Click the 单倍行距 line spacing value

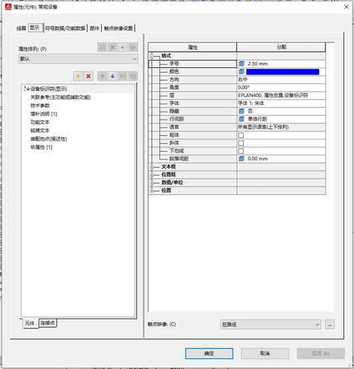tap(258, 119)
